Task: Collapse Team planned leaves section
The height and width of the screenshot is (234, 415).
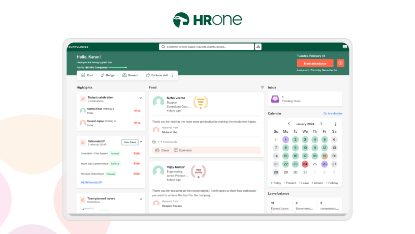Action: click(141, 199)
